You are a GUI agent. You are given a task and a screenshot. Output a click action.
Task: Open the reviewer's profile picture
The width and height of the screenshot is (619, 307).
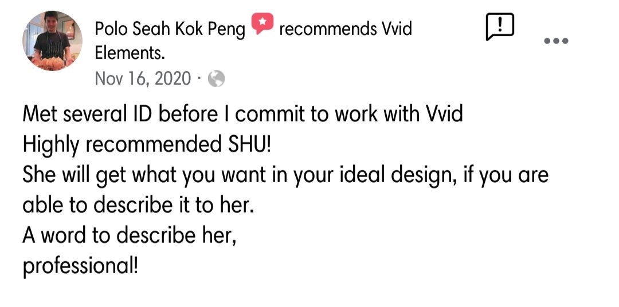pos(52,41)
